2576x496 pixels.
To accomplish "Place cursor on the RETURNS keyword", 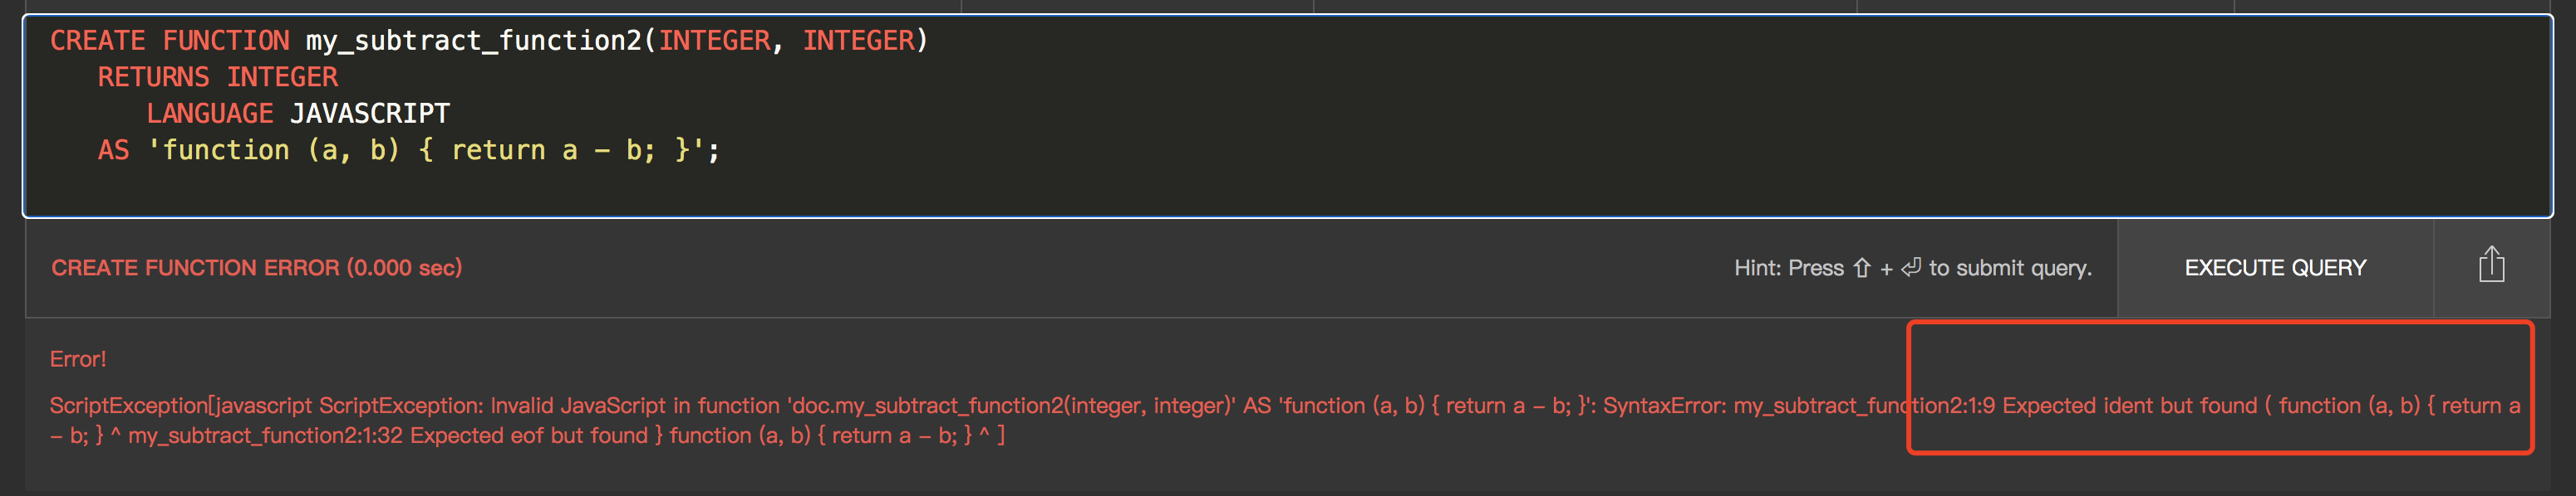I will 154,77.
